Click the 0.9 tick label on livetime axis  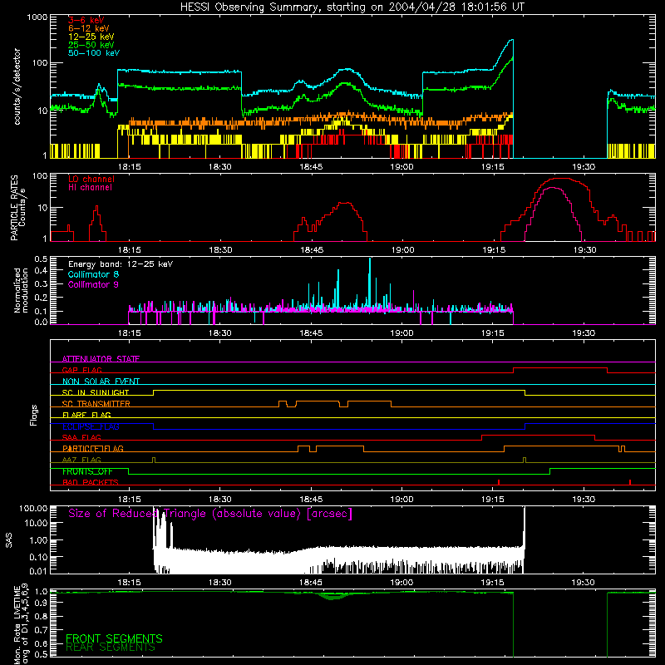pos(41,604)
